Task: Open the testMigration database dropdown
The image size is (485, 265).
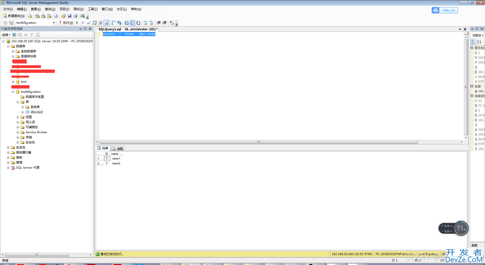Action: 54,23
